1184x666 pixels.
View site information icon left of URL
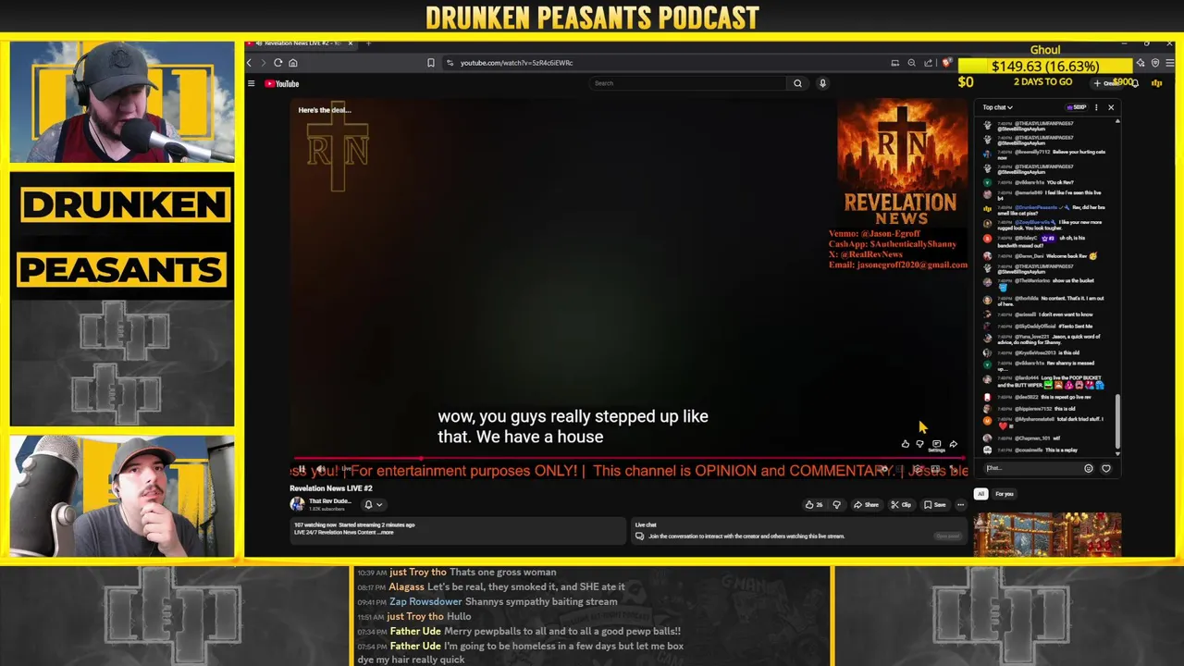[x=450, y=63]
